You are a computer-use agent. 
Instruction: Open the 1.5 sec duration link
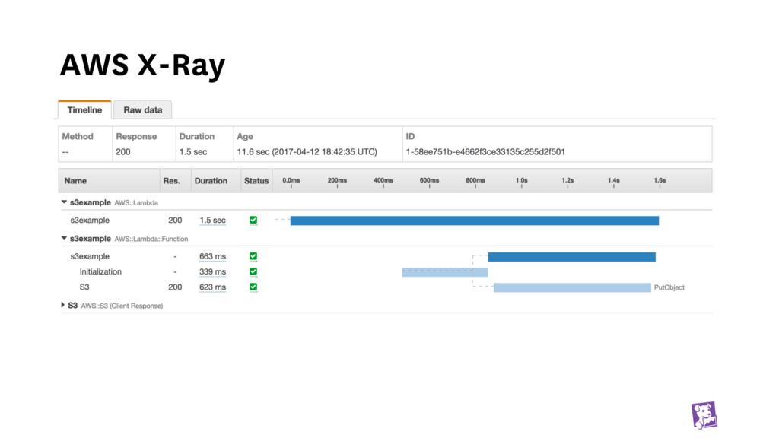click(213, 220)
